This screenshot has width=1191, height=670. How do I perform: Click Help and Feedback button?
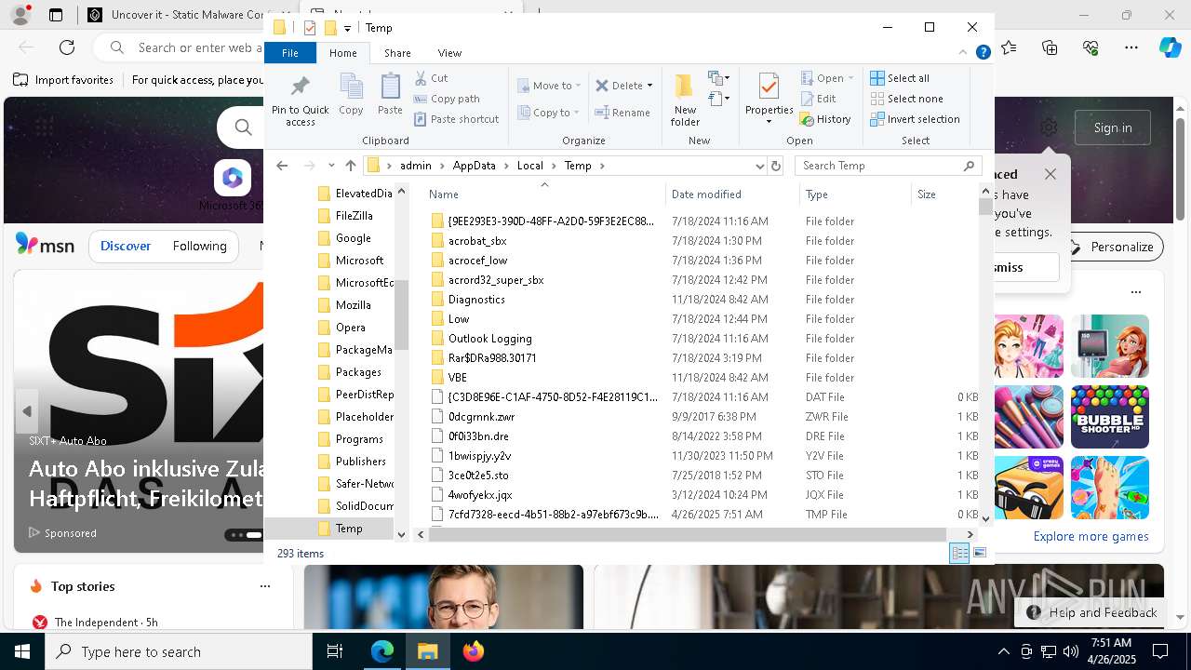click(1092, 612)
